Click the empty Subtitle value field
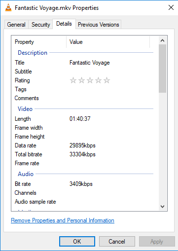 click(x=110, y=72)
